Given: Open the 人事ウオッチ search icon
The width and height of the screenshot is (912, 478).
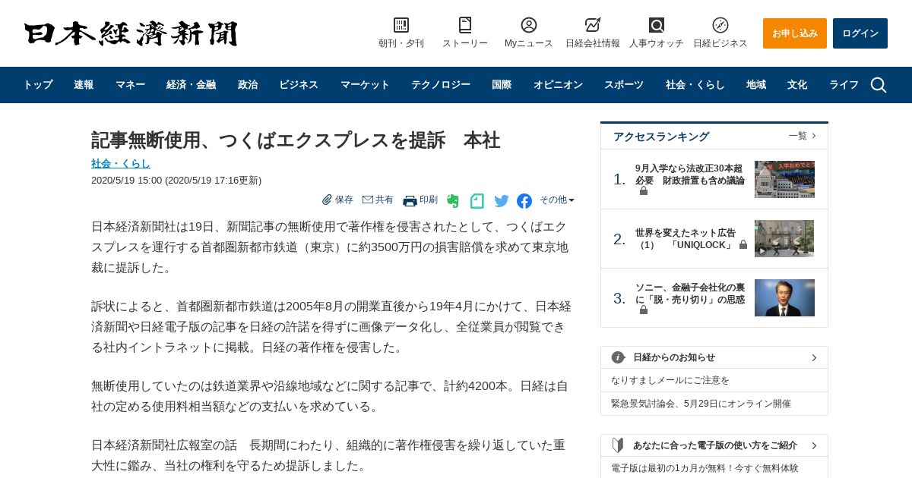Looking at the screenshot, I should click(x=657, y=25).
